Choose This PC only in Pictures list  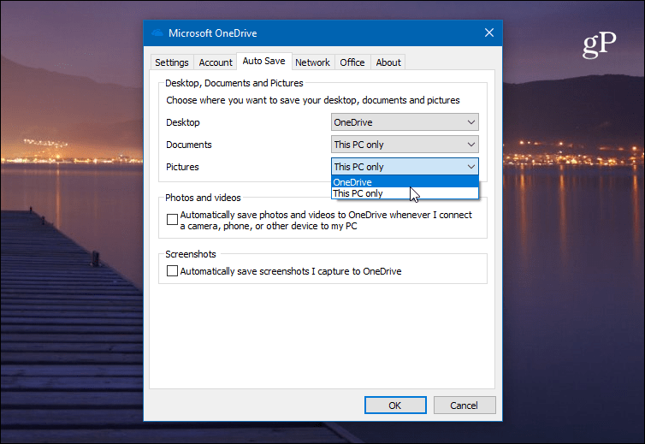point(405,193)
